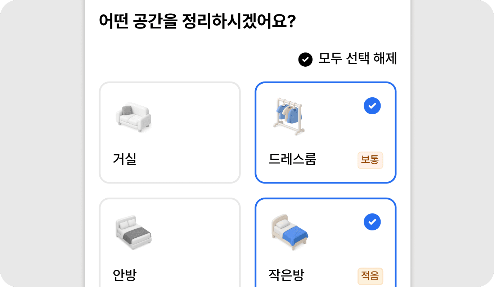
Task: Deselect the 드레스룸 card
Action: (x=325, y=132)
